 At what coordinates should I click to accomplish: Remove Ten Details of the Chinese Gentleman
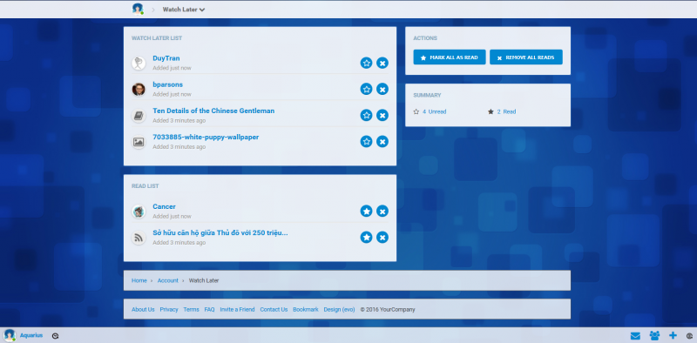(382, 115)
